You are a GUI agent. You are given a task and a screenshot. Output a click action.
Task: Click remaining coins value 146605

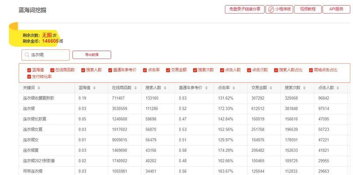50,41
